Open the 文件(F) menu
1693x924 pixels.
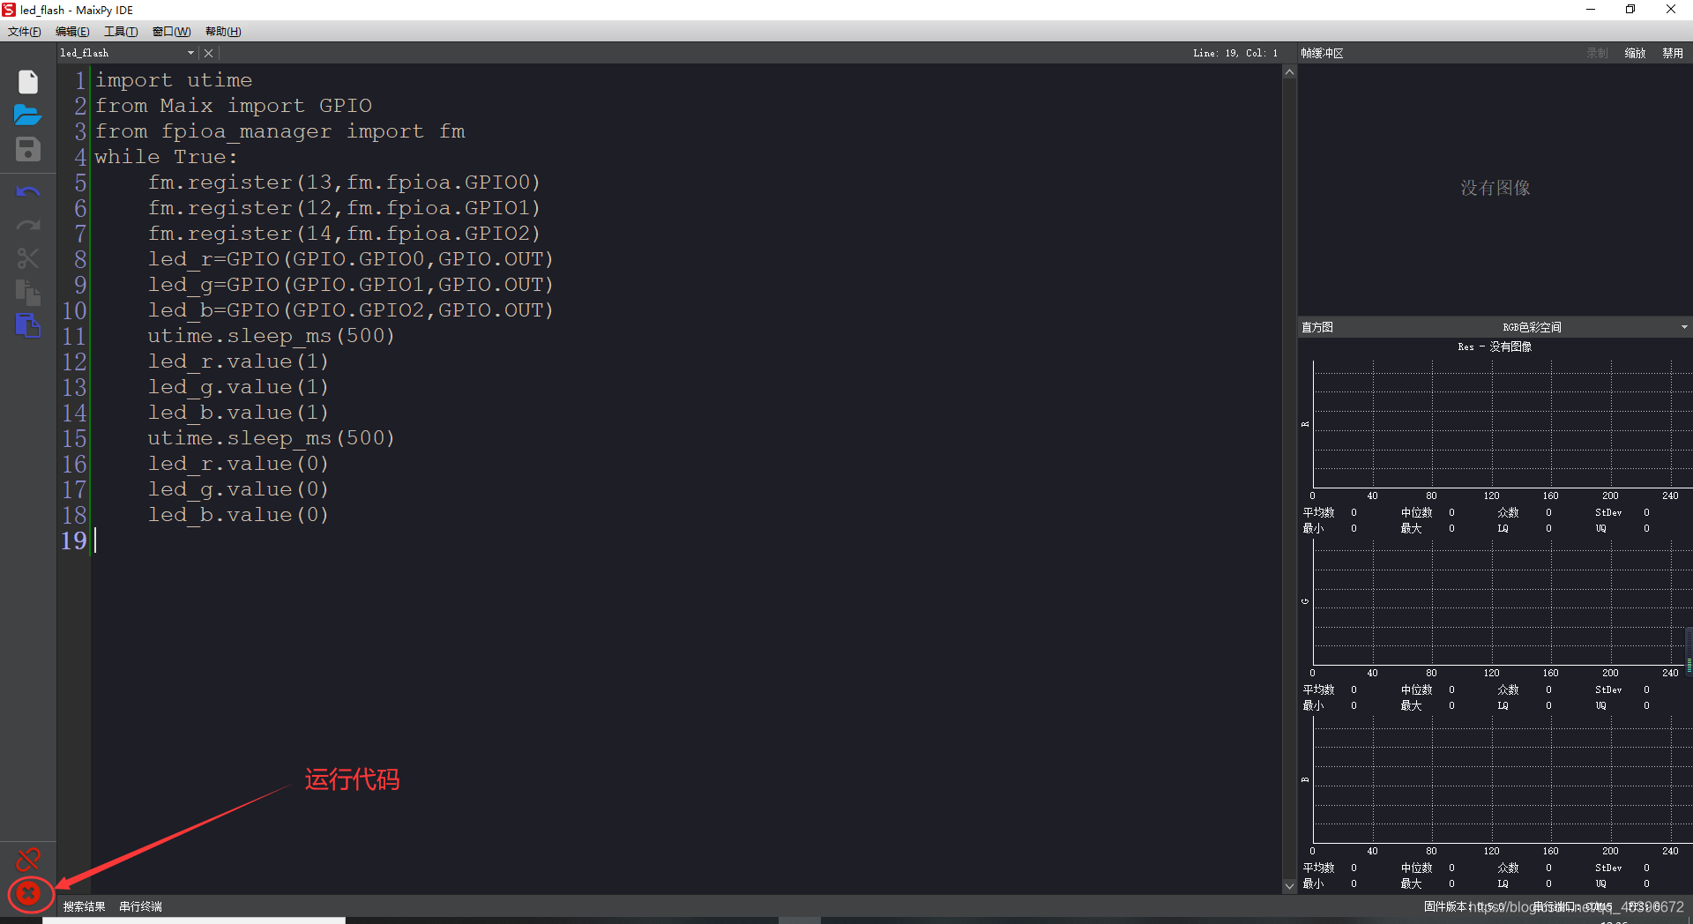click(25, 32)
